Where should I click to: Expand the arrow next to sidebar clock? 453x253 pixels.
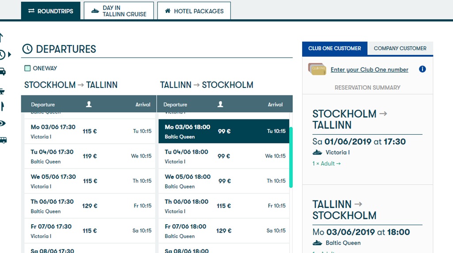pyautogui.click(x=10, y=54)
